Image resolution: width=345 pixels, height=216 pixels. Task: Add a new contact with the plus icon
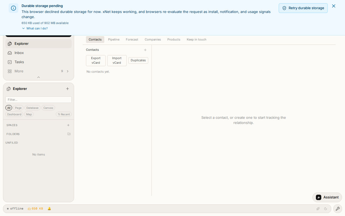[x=145, y=50]
